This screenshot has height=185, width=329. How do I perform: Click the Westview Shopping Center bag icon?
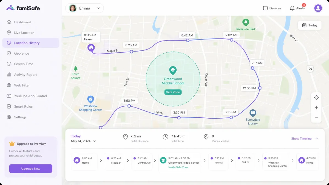point(90,99)
